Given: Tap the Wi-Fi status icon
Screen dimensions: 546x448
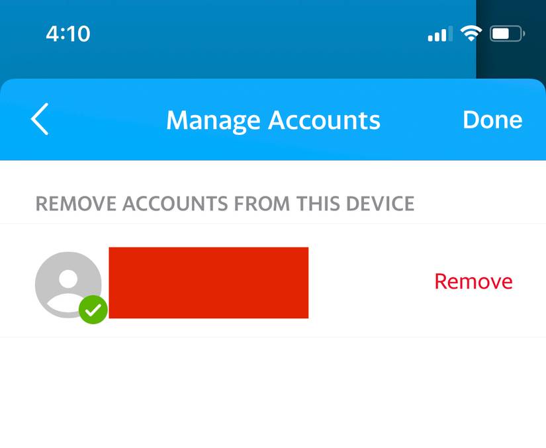Looking at the screenshot, I should tap(471, 34).
